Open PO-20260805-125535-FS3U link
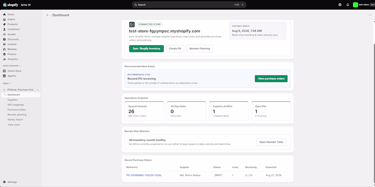The image size is (375, 187). pos(144,175)
